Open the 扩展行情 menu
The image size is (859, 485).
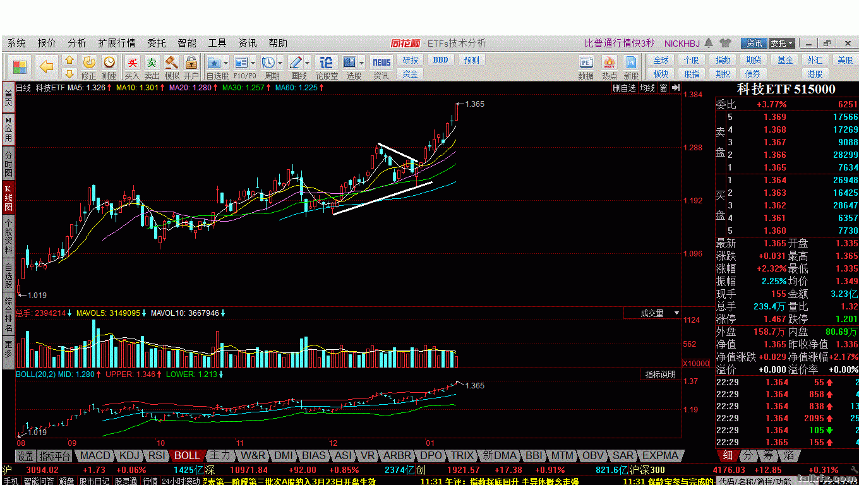coord(117,43)
